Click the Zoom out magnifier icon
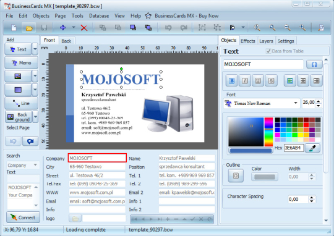The width and height of the screenshot is (334, 236). 288,28
